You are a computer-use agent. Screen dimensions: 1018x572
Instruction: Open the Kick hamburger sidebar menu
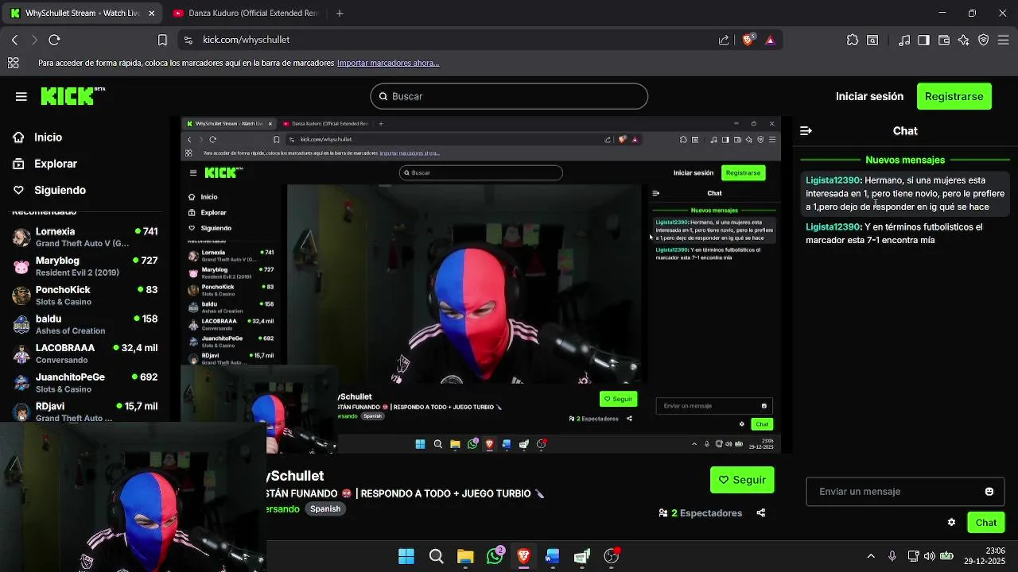[x=21, y=96]
